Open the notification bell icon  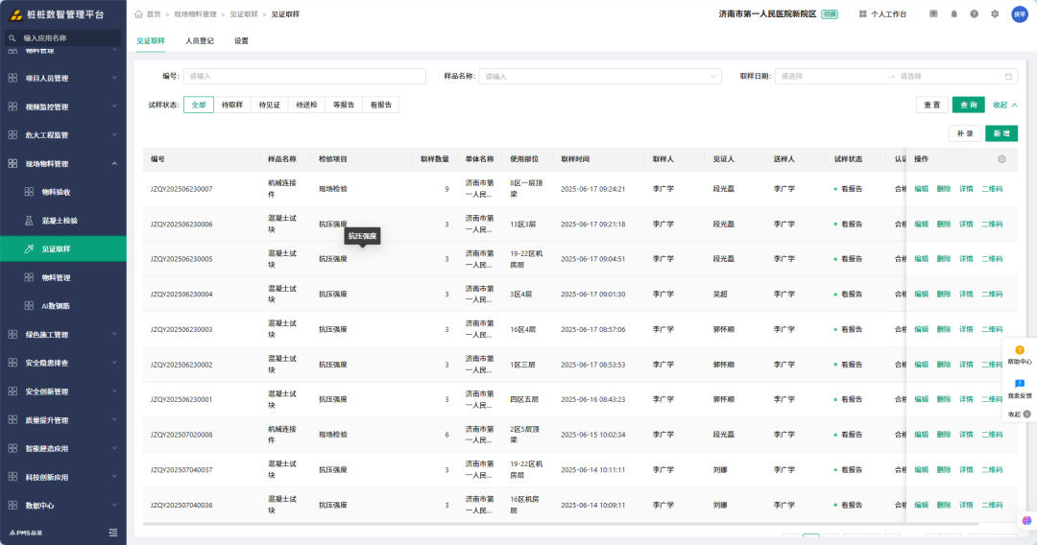tap(953, 13)
